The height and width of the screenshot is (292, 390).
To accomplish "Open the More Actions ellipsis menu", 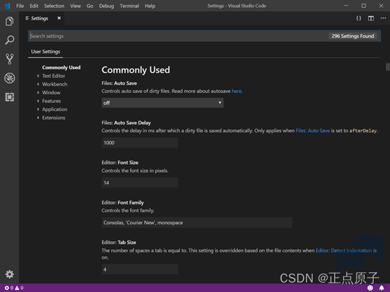I will [x=383, y=18].
